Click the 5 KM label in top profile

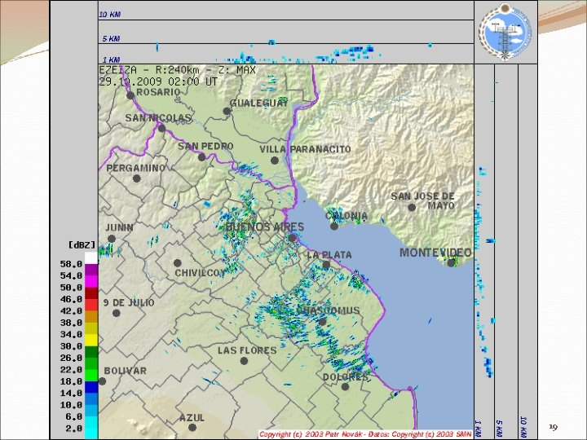click(x=111, y=38)
